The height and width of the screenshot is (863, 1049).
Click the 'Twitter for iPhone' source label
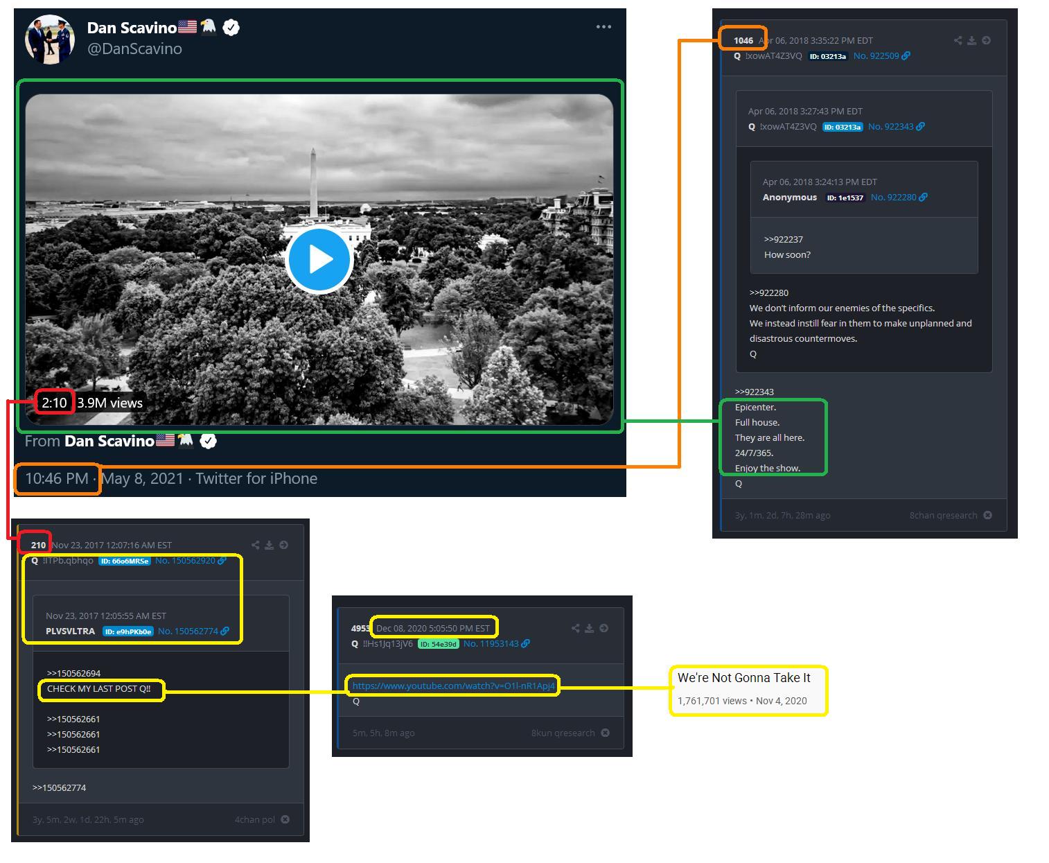click(256, 478)
